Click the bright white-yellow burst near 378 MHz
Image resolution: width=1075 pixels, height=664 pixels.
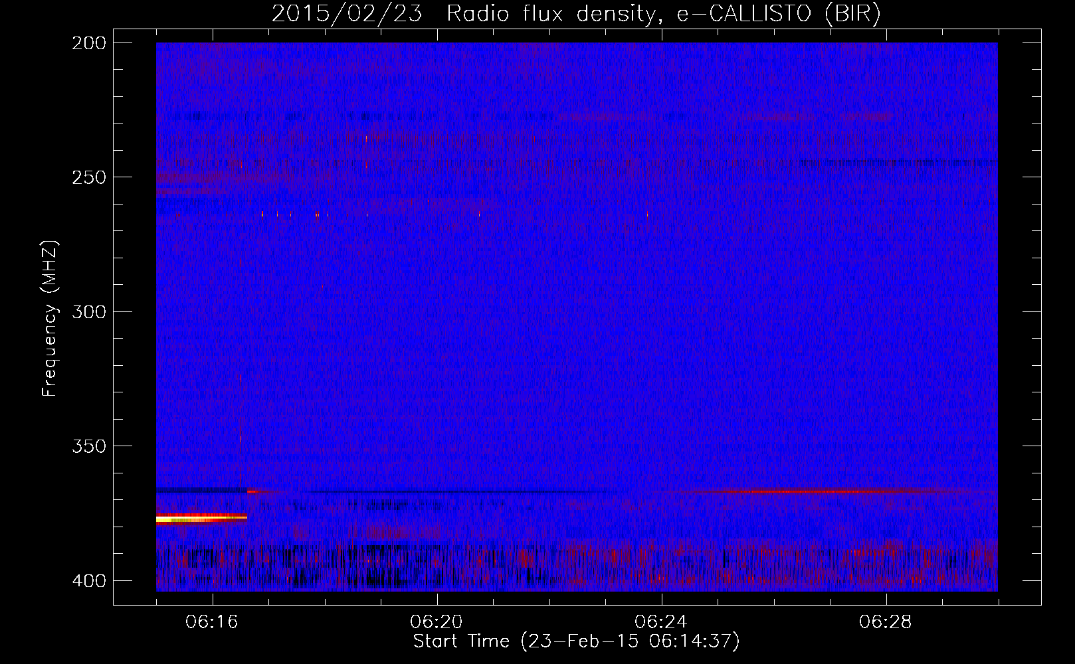click(x=201, y=518)
